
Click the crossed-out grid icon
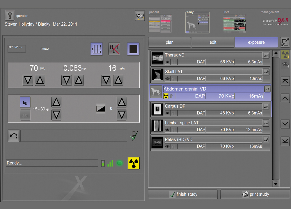click(x=114, y=49)
